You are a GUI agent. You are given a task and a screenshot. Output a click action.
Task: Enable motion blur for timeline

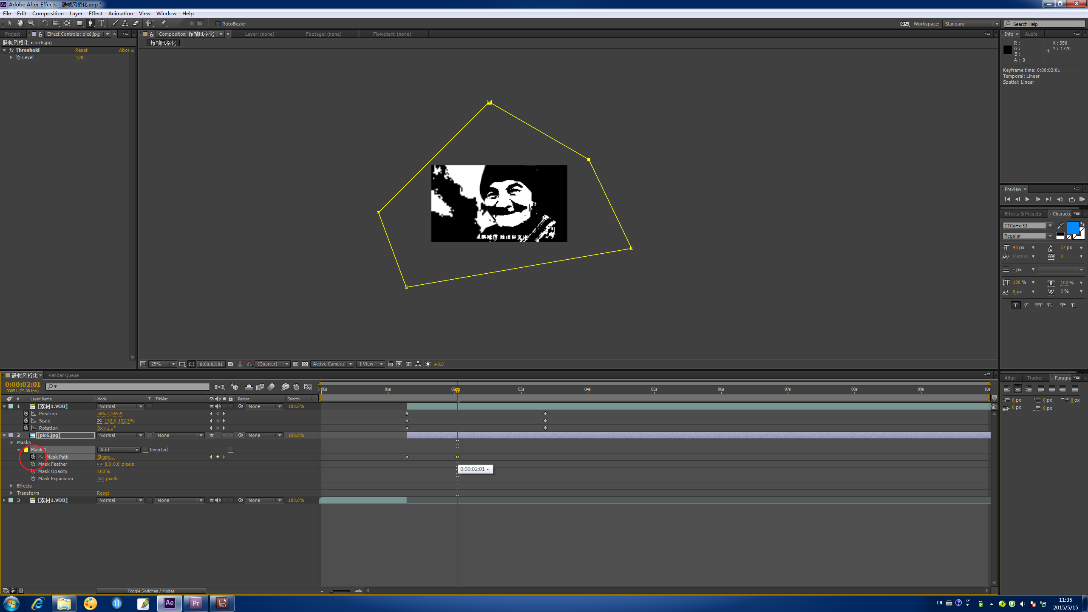271,387
